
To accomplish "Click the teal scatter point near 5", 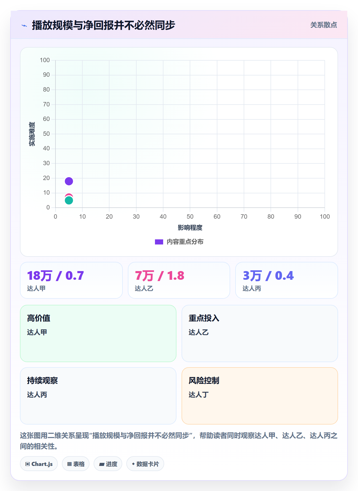I will (x=69, y=200).
